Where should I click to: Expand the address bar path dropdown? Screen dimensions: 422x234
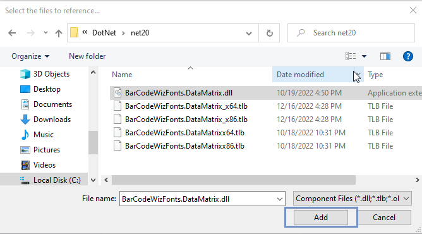click(x=249, y=33)
